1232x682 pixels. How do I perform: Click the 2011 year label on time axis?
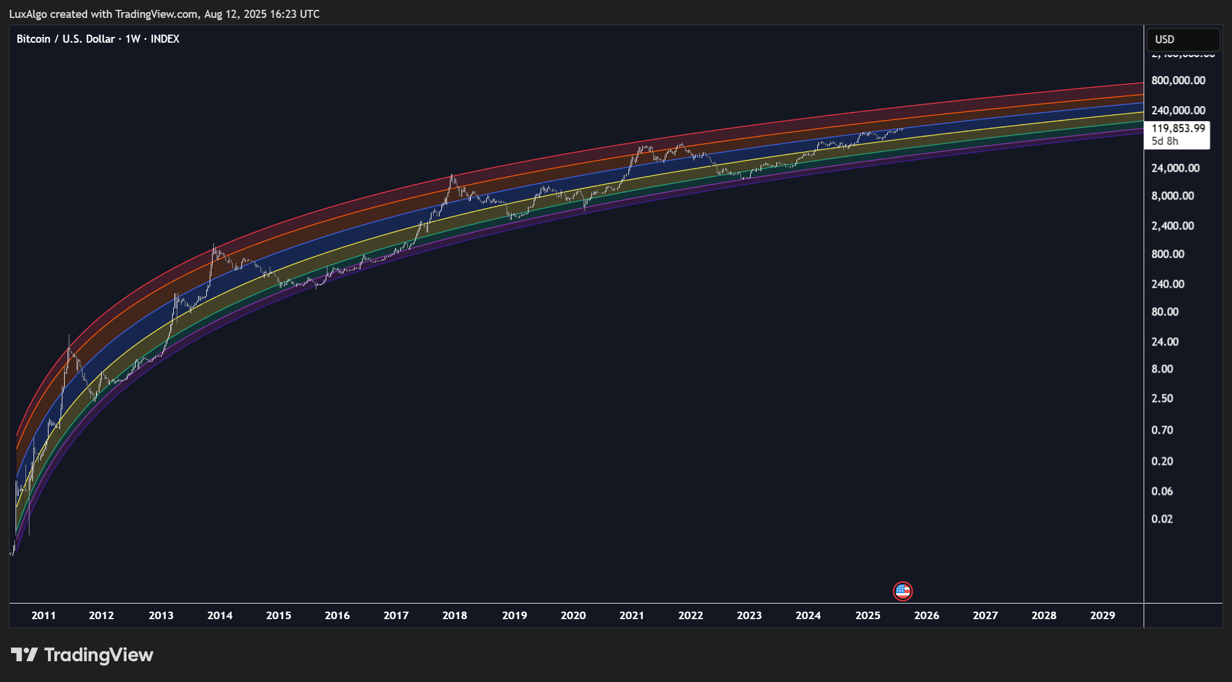coord(43,615)
